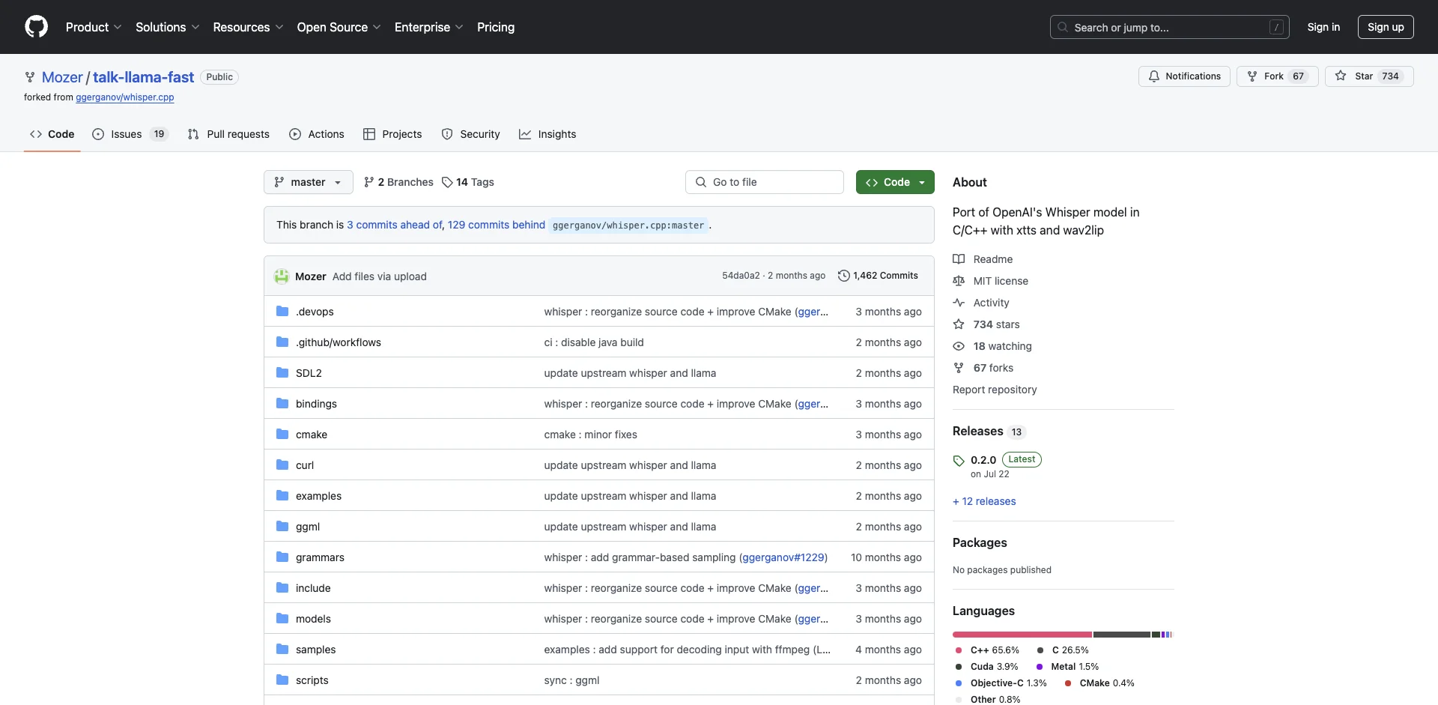Click the history clock icon beside 1,462 Commits
Screen dimensions: 1438x705
coord(843,276)
